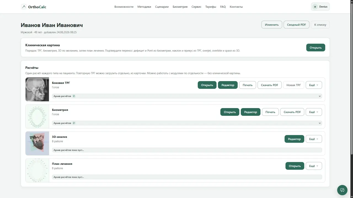Click the Новая ТРГ button
This screenshot has height=198, width=353.
point(294,85)
